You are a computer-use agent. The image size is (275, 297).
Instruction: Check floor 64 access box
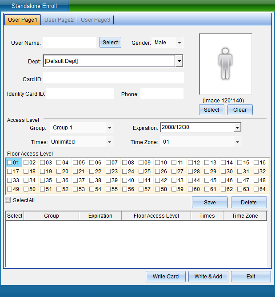click(x=256, y=189)
